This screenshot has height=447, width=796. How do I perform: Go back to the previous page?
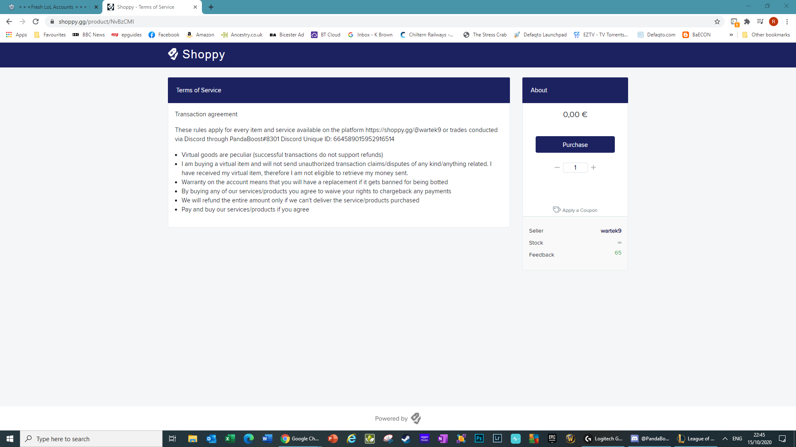coord(9,22)
